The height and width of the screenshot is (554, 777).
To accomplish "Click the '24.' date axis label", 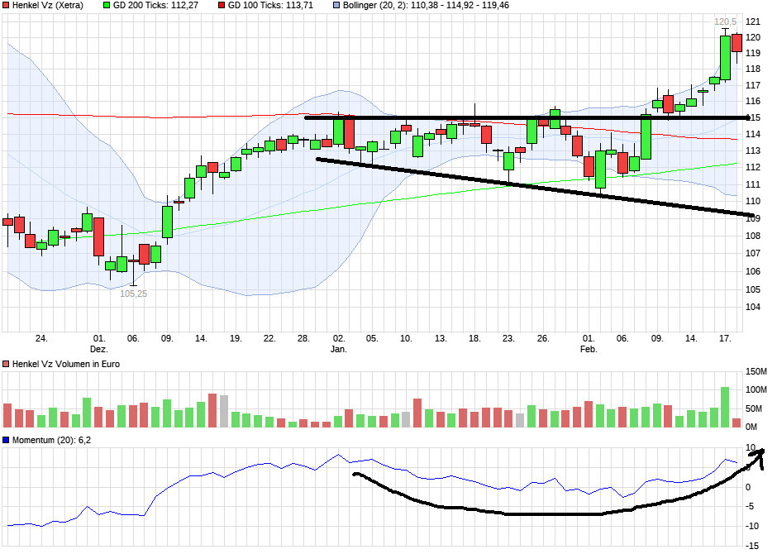I will [x=41, y=338].
